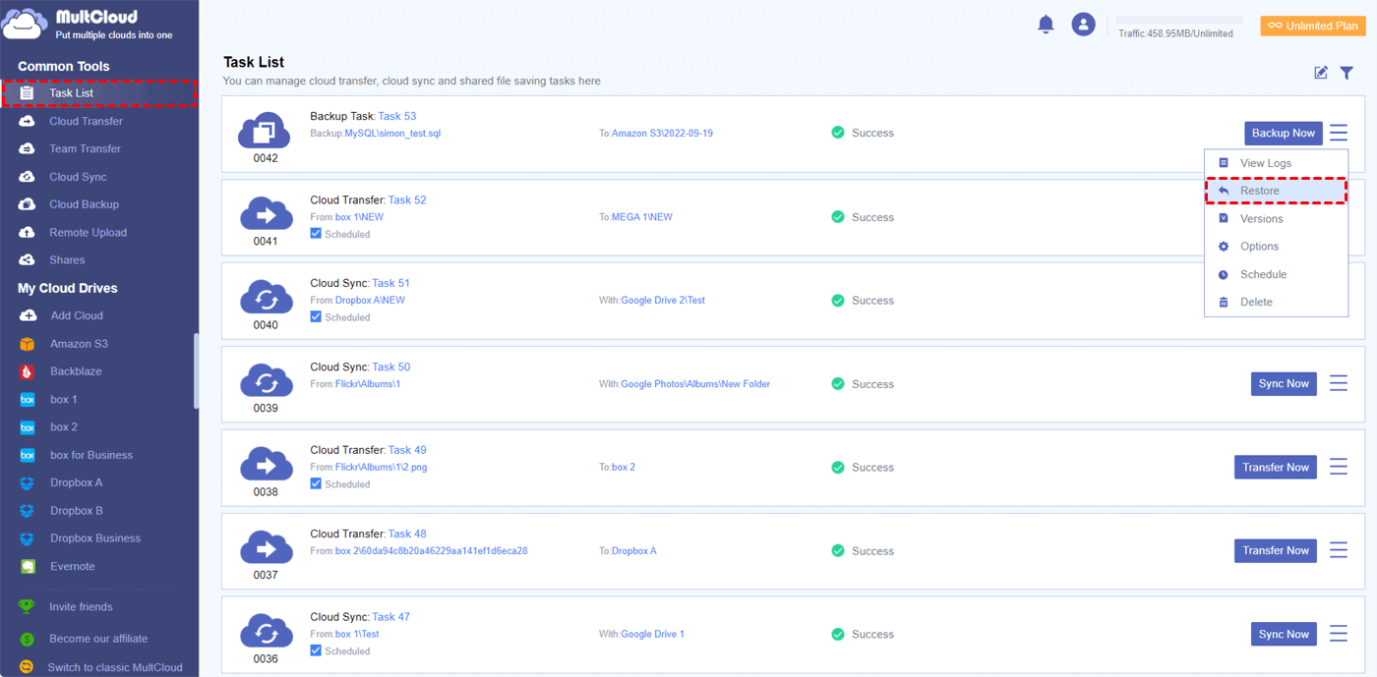Viewport: 1377px width, 677px height.
Task: Expand the menu for Task 50
Action: (1339, 384)
